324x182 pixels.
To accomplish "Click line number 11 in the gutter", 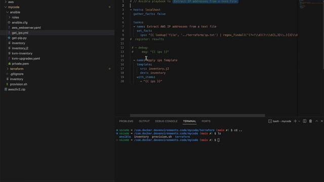I will [123, 43].
